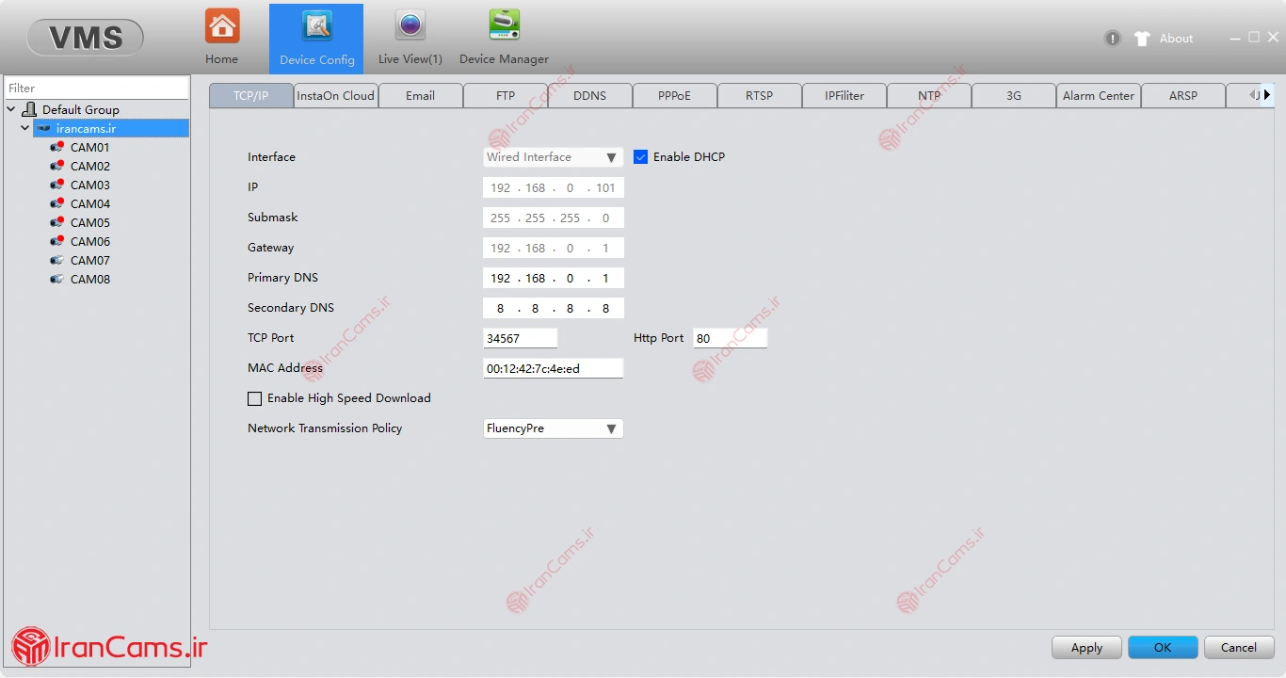The height and width of the screenshot is (678, 1286).
Task: Switch to the InstaOn Cloud tab
Action: tap(336, 95)
